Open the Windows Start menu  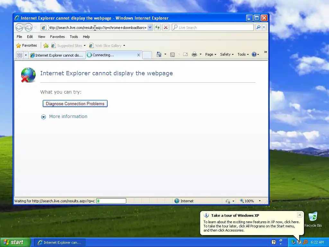point(15,242)
